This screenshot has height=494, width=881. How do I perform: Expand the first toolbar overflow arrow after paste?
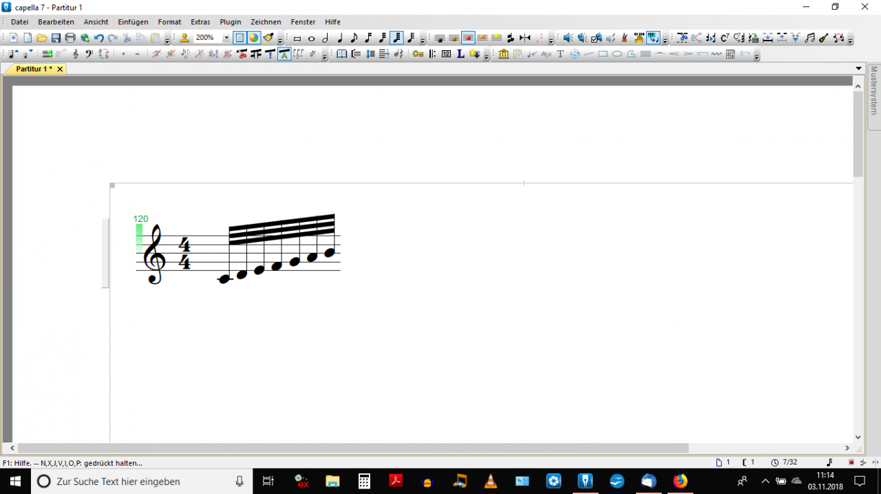[x=167, y=40]
